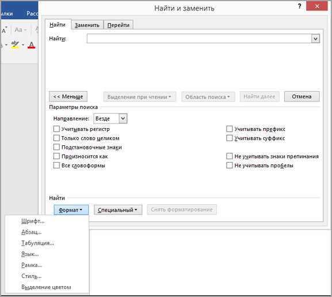332x297 pixels.
Task: Open the Change Case (Aa) control
Action: [x=21, y=30]
